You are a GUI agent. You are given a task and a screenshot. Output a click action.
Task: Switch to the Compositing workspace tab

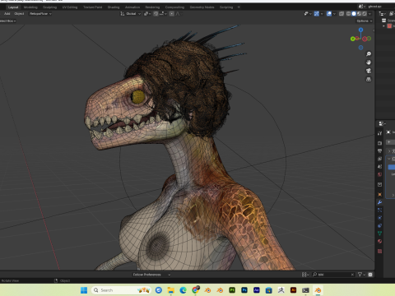pyautogui.click(x=174, y=7)
